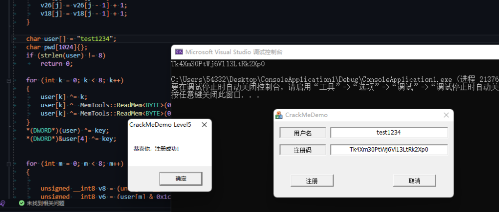Focus the 用户名 field containing test1234
Image resolution: width=499 pixels, height=212 pixels.
click(x=389, y=133)
